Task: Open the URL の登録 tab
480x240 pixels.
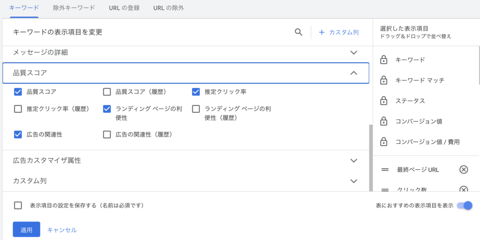Action: click(x=124, y=8)
